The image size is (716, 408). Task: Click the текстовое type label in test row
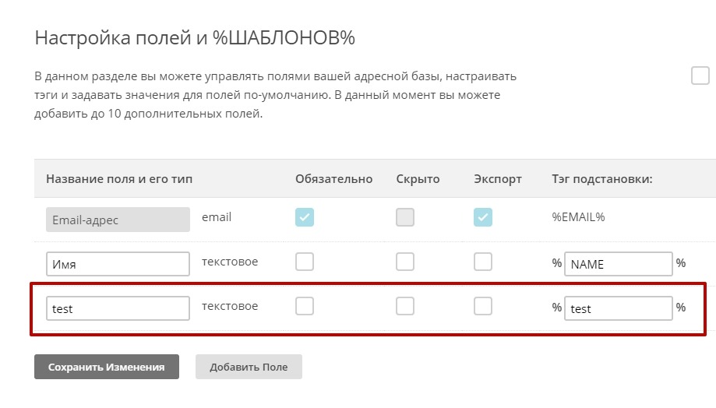click(x=230, y=306)
